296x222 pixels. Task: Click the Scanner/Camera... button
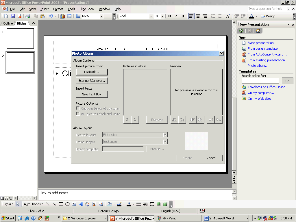point(92,81)
